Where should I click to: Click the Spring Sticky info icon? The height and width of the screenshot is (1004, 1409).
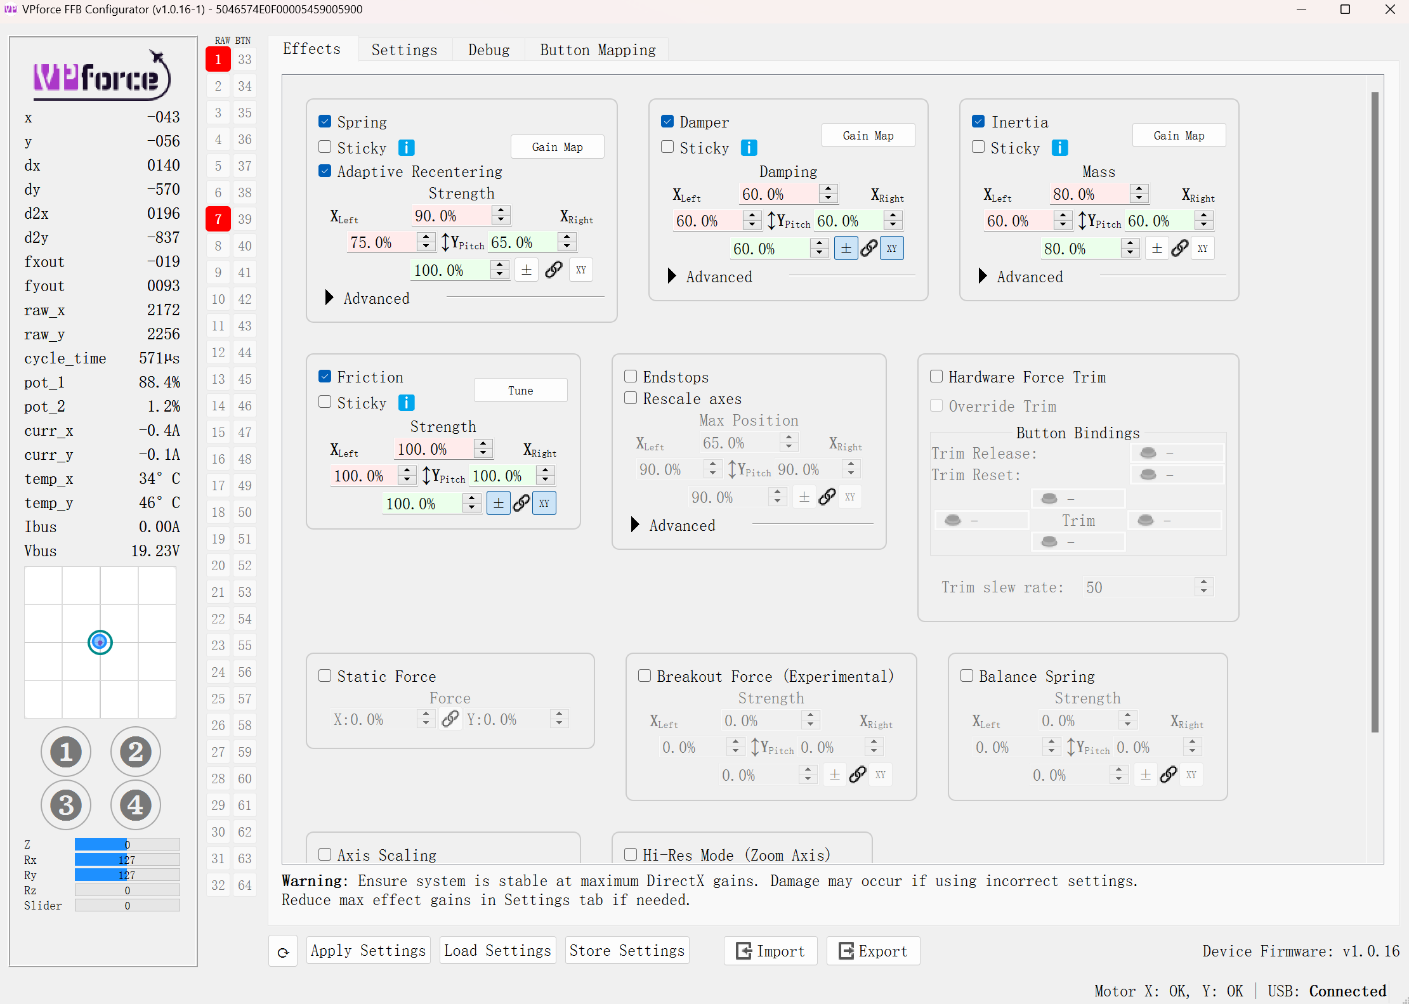406,148
